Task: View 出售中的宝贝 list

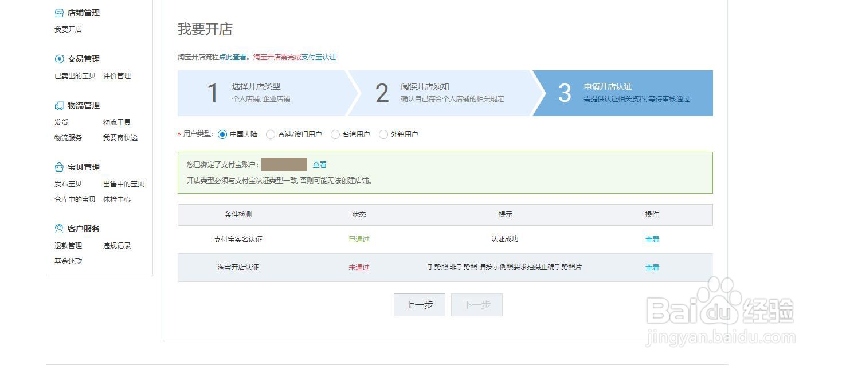Action: pos(124,184)
